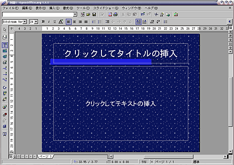Open the Alignment tool
The height and width of the screenshot is (165, 234).
click(x=5, y=93)
